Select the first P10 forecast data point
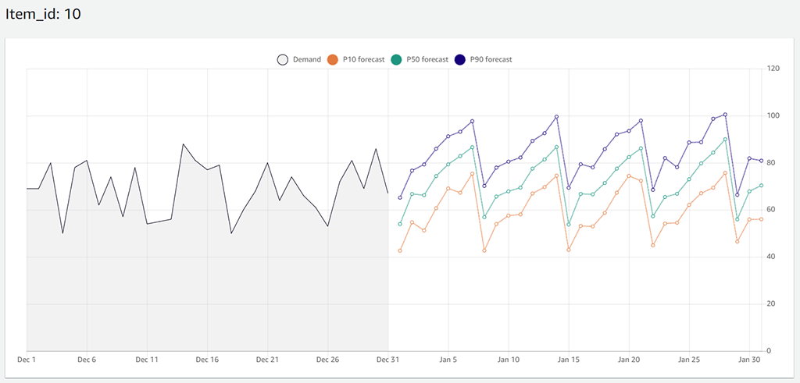800x383 pixels. (x=400, y=250)
